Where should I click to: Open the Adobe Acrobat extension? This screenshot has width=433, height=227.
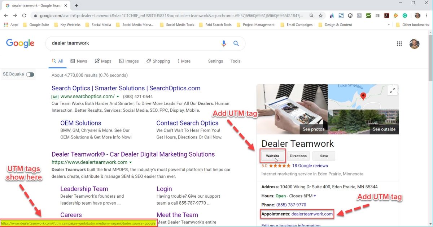click(x=386, y=16)
